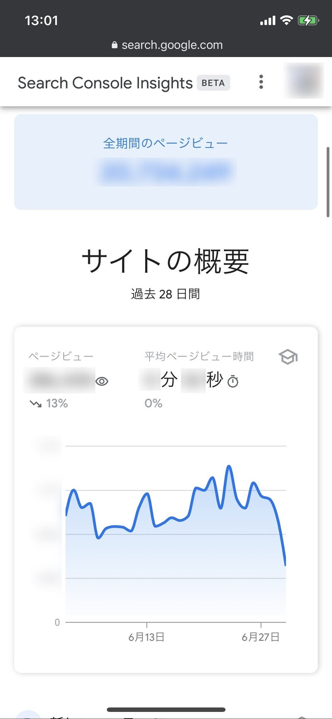Tap the cellular signal bars icon
The image size is (332, 719).
[x=268, y=20]
